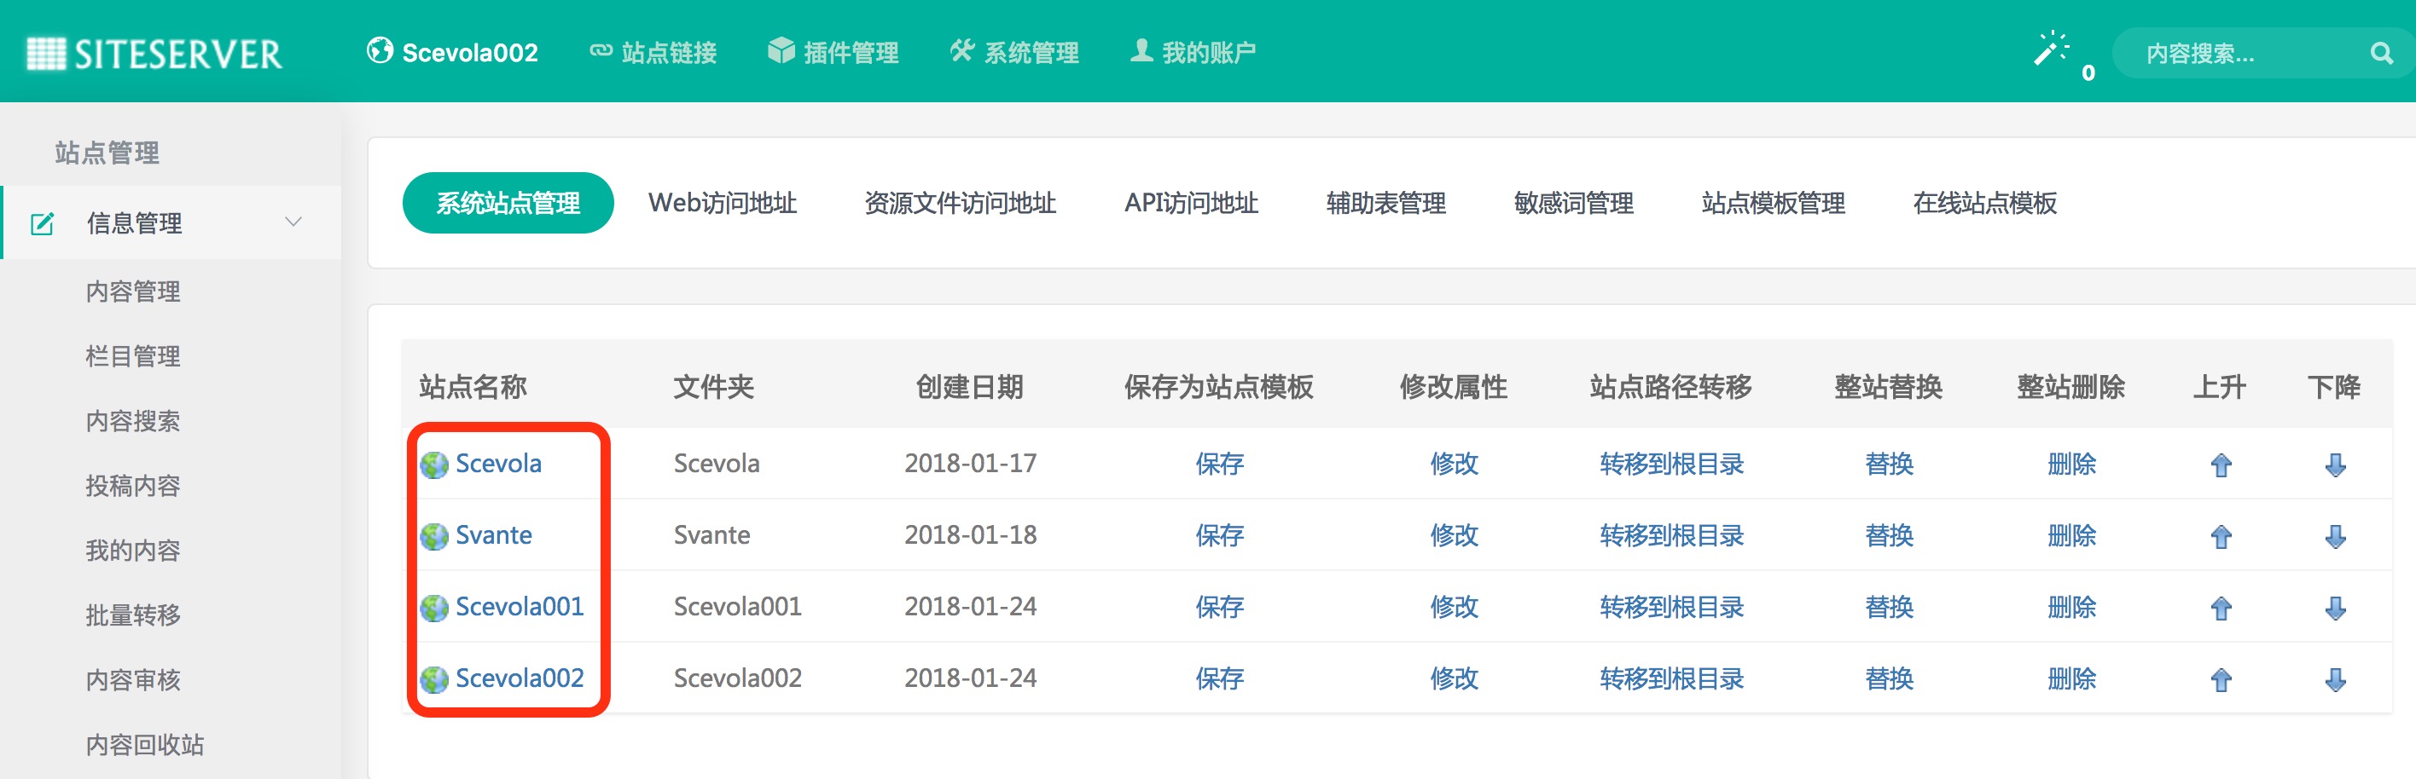Click globe icon beside Svante
This screenshot has height=779, width=2416.
pos(434,536)
